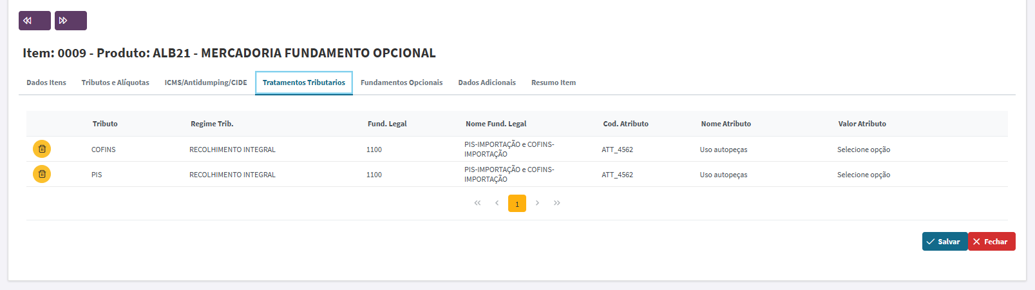Click ATT_4562 code in COFINS row

[x=618, y=150]
